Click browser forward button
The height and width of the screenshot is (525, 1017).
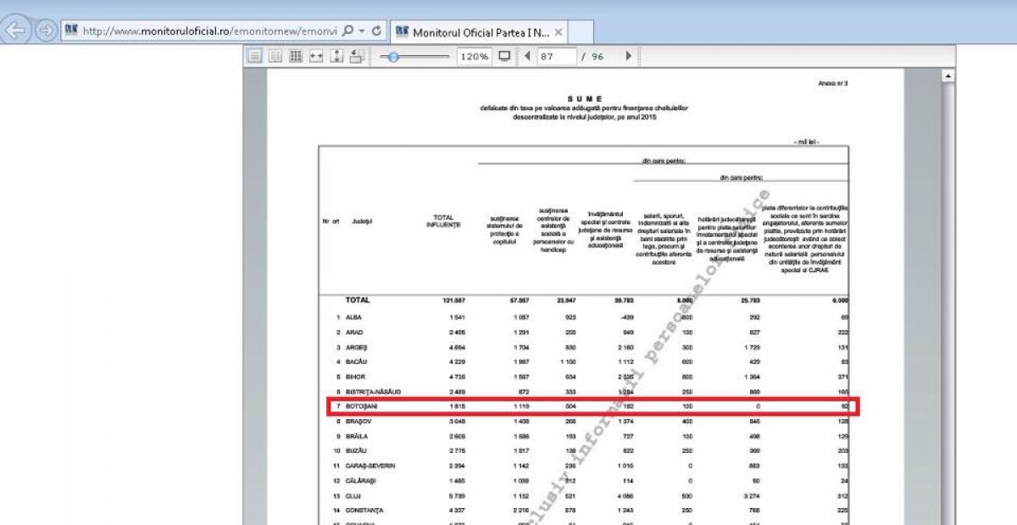point(46,31)
